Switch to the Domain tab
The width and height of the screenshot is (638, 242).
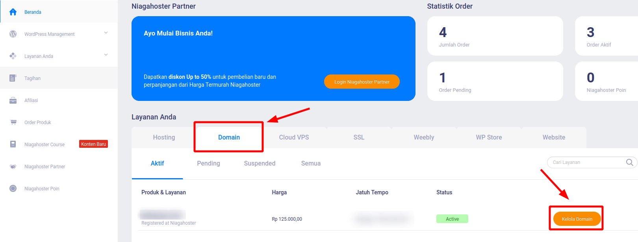tap(229, 137)
